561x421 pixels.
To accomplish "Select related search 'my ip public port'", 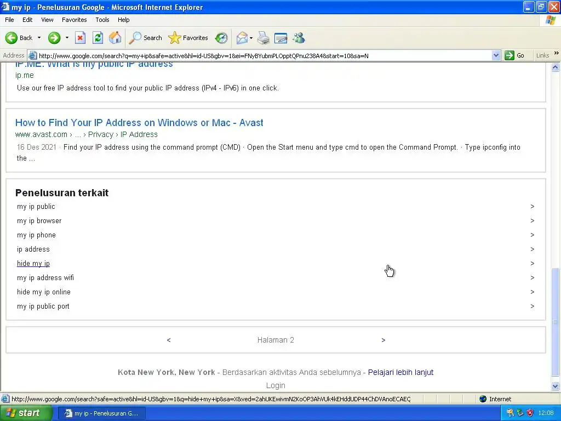I will point(43,306).
